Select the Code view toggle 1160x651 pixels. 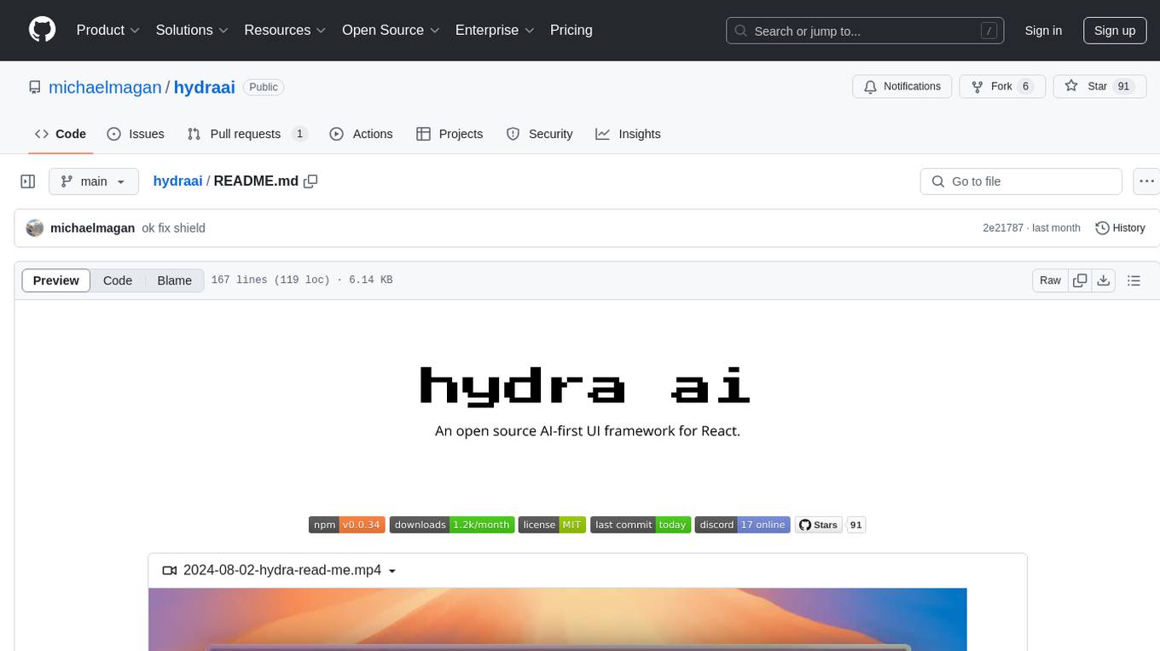[x=118, y=280]
